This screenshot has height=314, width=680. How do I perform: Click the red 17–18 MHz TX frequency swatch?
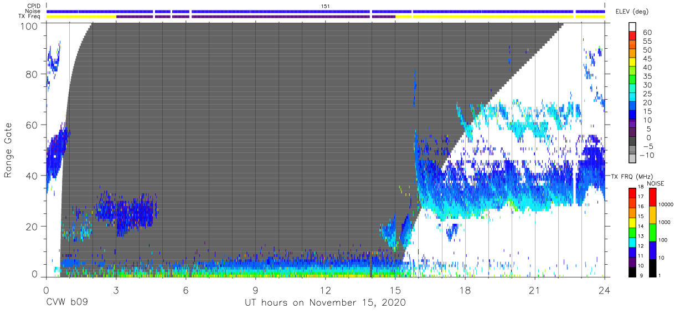633,193
